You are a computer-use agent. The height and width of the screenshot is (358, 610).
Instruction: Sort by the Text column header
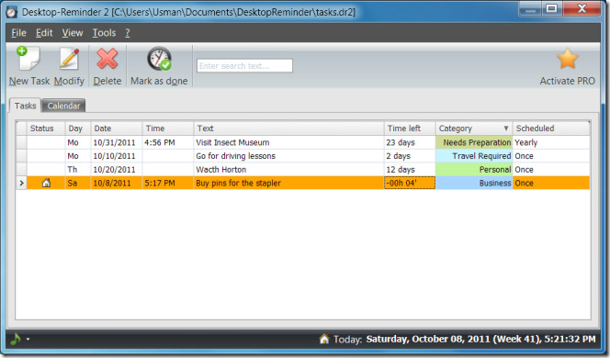click(288, 129)
